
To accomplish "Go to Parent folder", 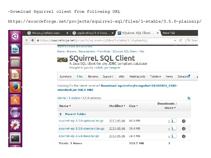I will point(76,114).
